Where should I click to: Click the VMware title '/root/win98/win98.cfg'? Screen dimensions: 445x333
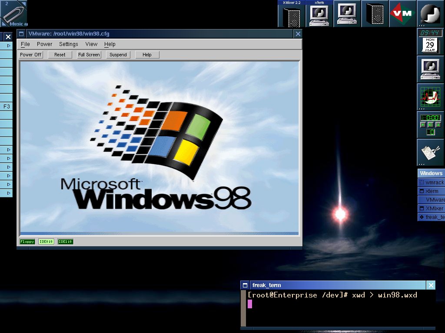pyautogui.click(x=81, y=34)
